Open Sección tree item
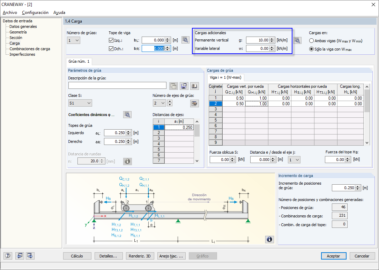The width and height of the screenshot is (379, 270). pyautogui.click(x=16, y=38)
